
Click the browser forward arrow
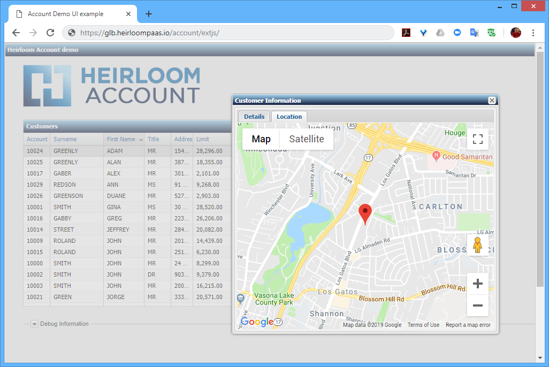[x=33, y=33]
